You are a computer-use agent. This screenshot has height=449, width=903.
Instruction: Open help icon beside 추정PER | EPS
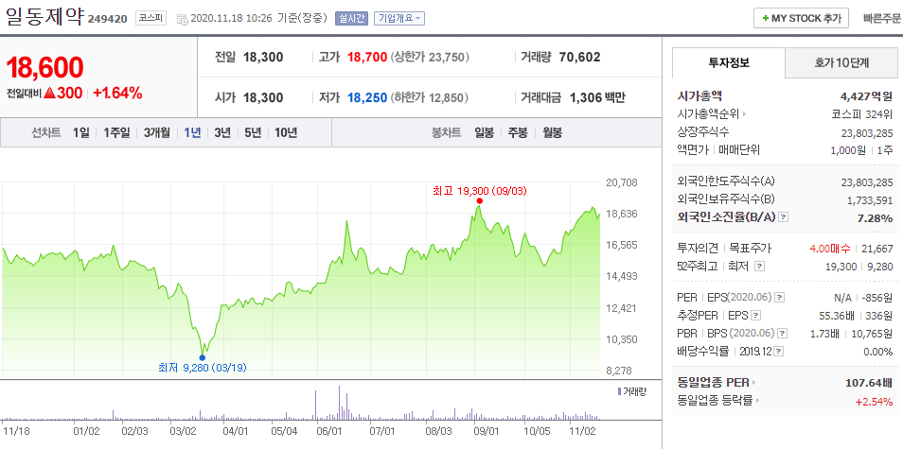(x=756, y=316)
